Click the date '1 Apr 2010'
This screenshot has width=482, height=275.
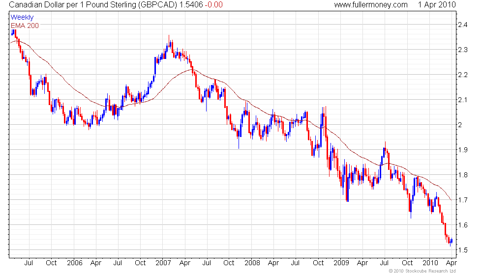tap(437, 5)
